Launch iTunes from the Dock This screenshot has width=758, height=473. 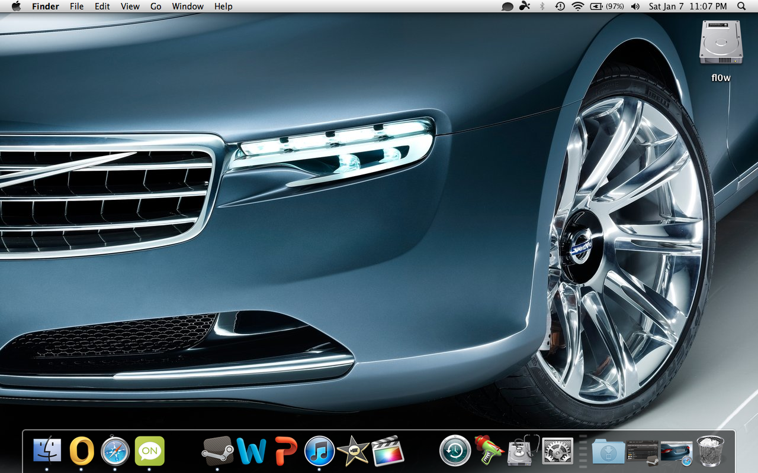tap(320, 451)
